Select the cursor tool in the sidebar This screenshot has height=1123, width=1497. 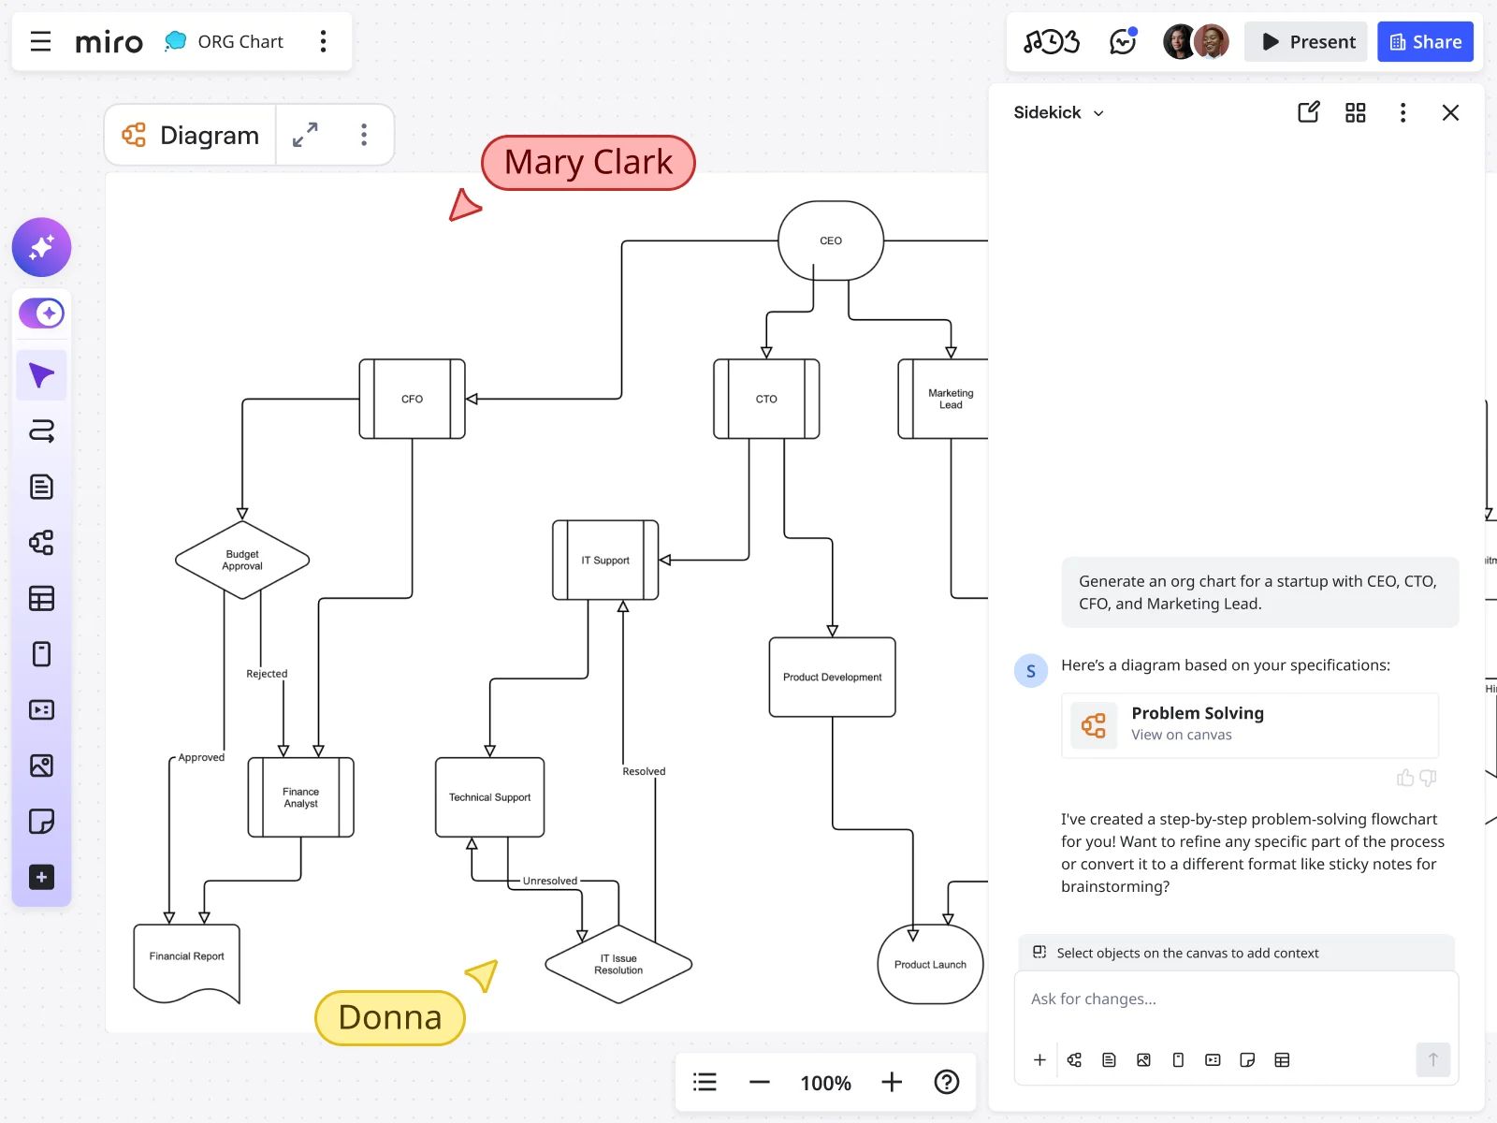(x=41, y=374)
